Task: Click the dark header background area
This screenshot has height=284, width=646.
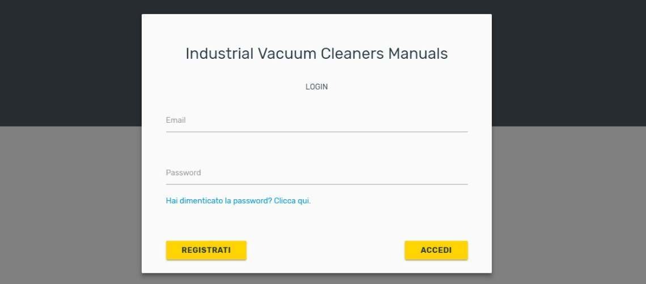Action: (x=68, y=62)
